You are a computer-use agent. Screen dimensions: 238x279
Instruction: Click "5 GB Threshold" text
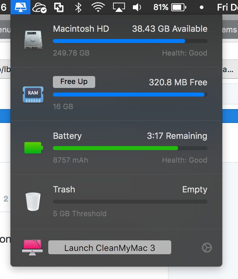[80, 214]
